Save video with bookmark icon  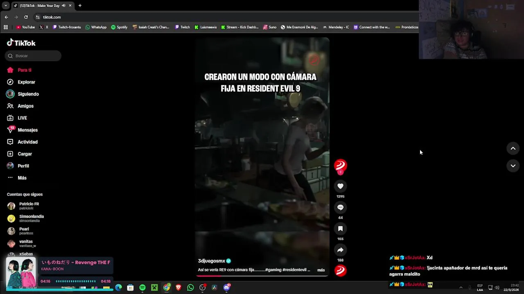click(340, 229)
